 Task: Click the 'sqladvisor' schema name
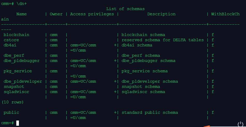16,92
